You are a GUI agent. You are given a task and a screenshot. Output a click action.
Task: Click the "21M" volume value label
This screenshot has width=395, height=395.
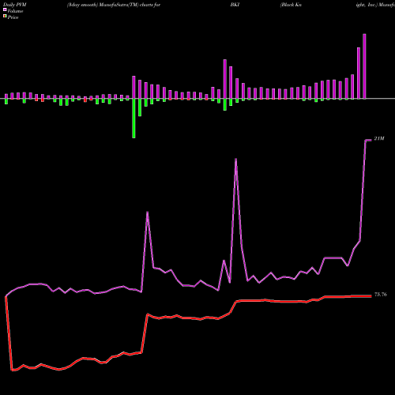(x=379, y=138)
